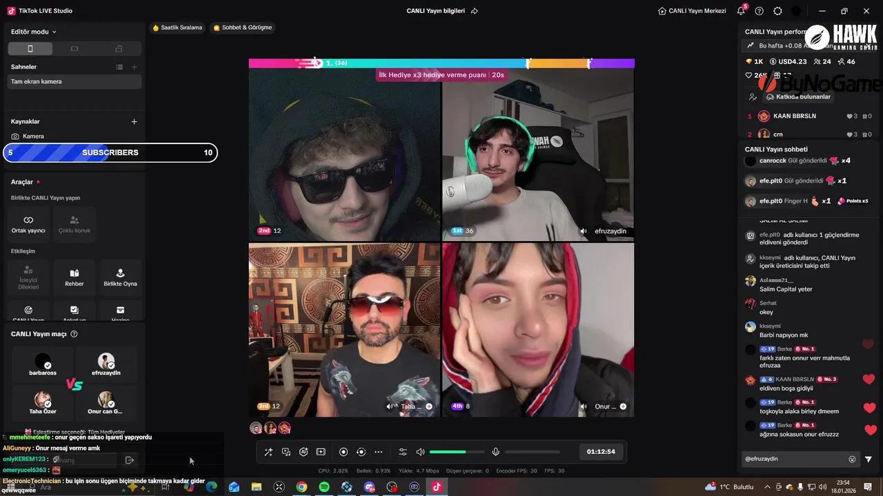Add guest with plus icon next to Onur

pos(623,406)
